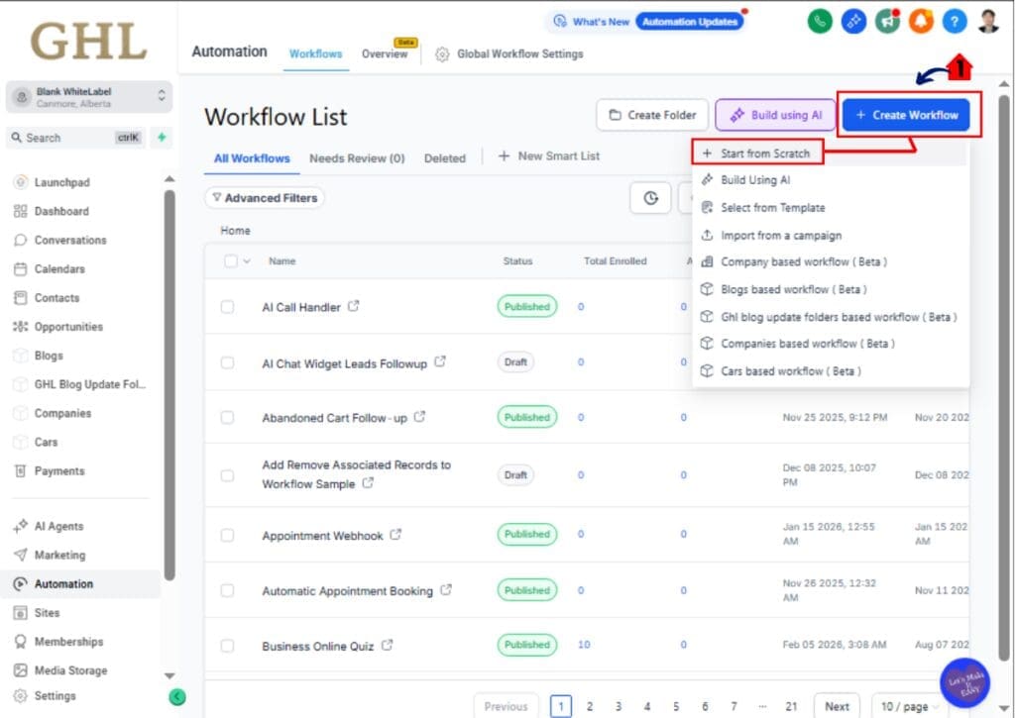Viewport: 1015px width, 718px height.
Task: Expand the bulk-select chevron beside header checkbox
Action: 247,261
